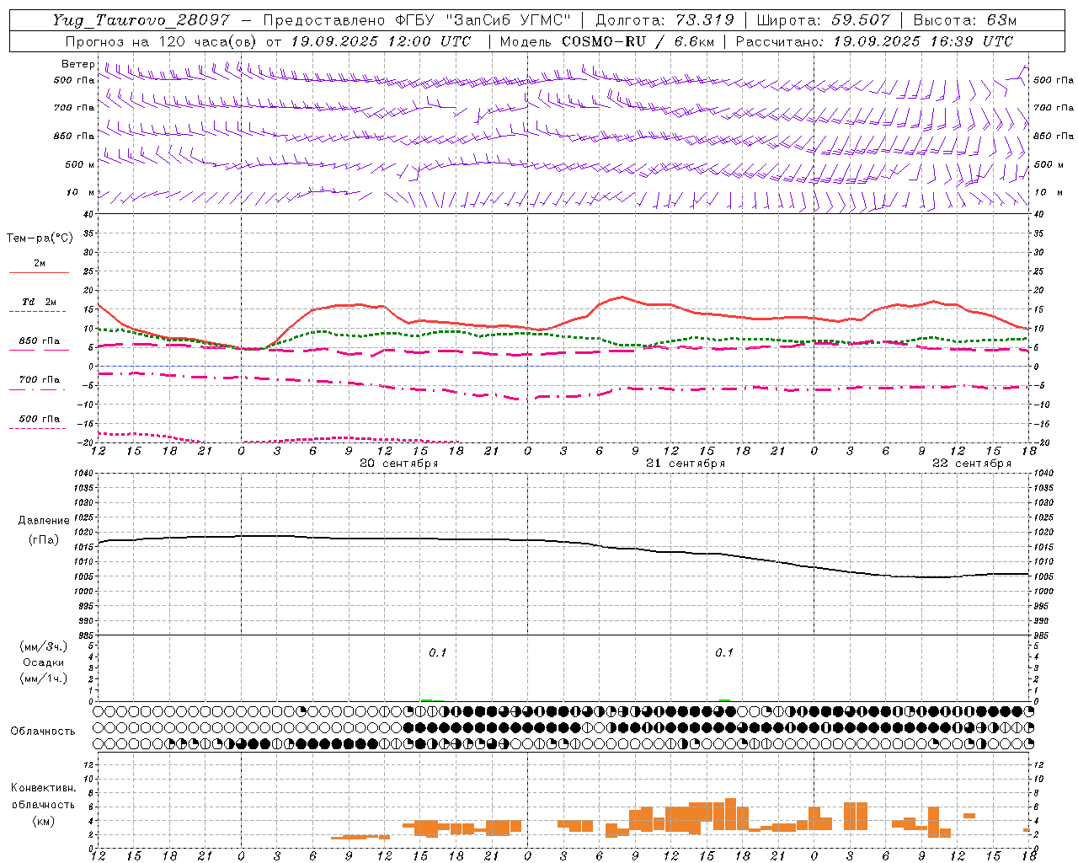Click the (км) unit under convective cloudiness
Screen dimensions: 1078x863
click(x=44, y=821)
